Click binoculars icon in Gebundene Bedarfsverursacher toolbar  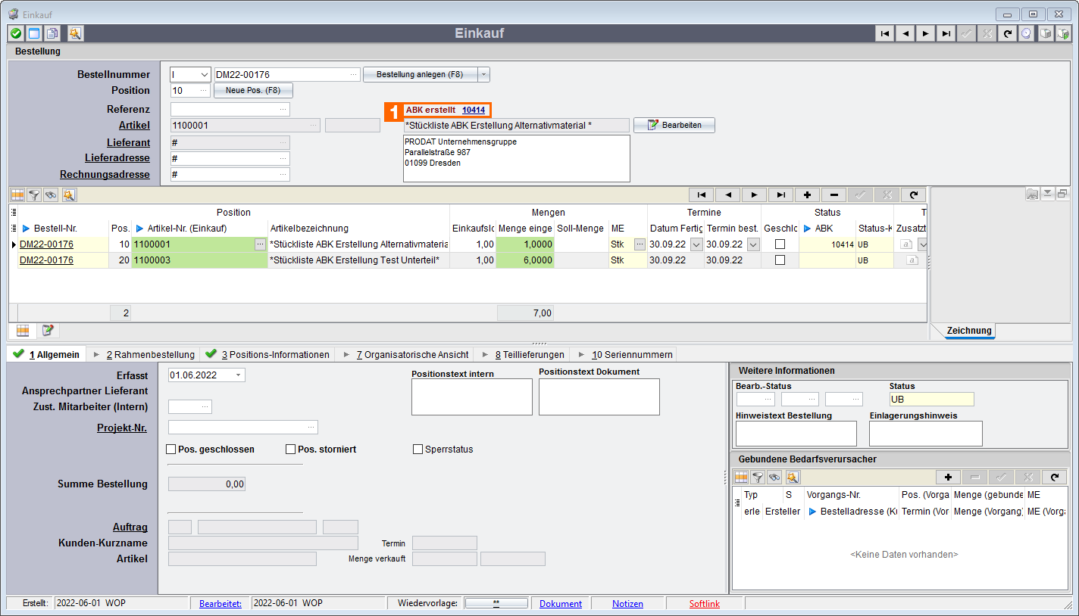[x=774, y=478]
